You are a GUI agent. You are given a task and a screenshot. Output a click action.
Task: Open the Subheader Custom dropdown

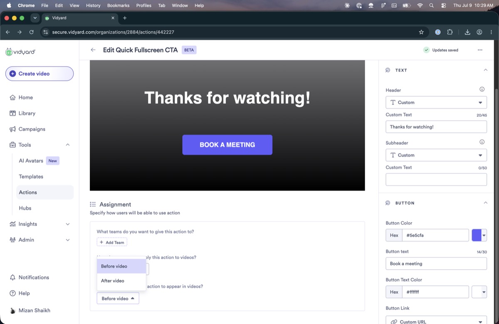tap(436, 155)
